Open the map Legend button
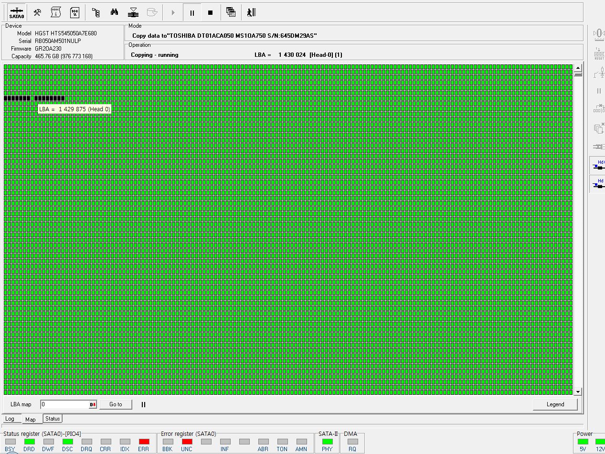Viewport: 605px width, 454px height. point(555,404)
